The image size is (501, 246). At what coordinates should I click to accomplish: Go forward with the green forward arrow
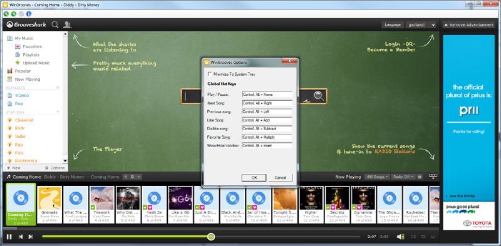click(x=13, y=14)
